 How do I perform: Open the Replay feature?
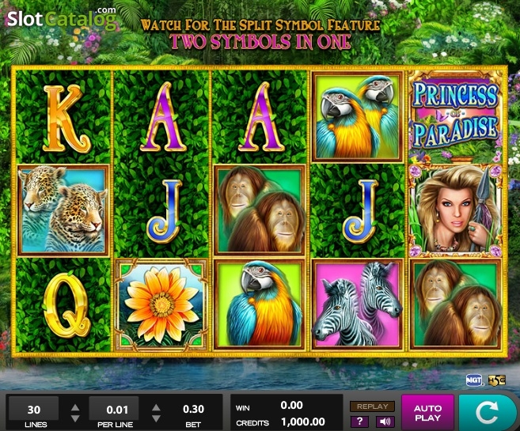coord(373,406)
